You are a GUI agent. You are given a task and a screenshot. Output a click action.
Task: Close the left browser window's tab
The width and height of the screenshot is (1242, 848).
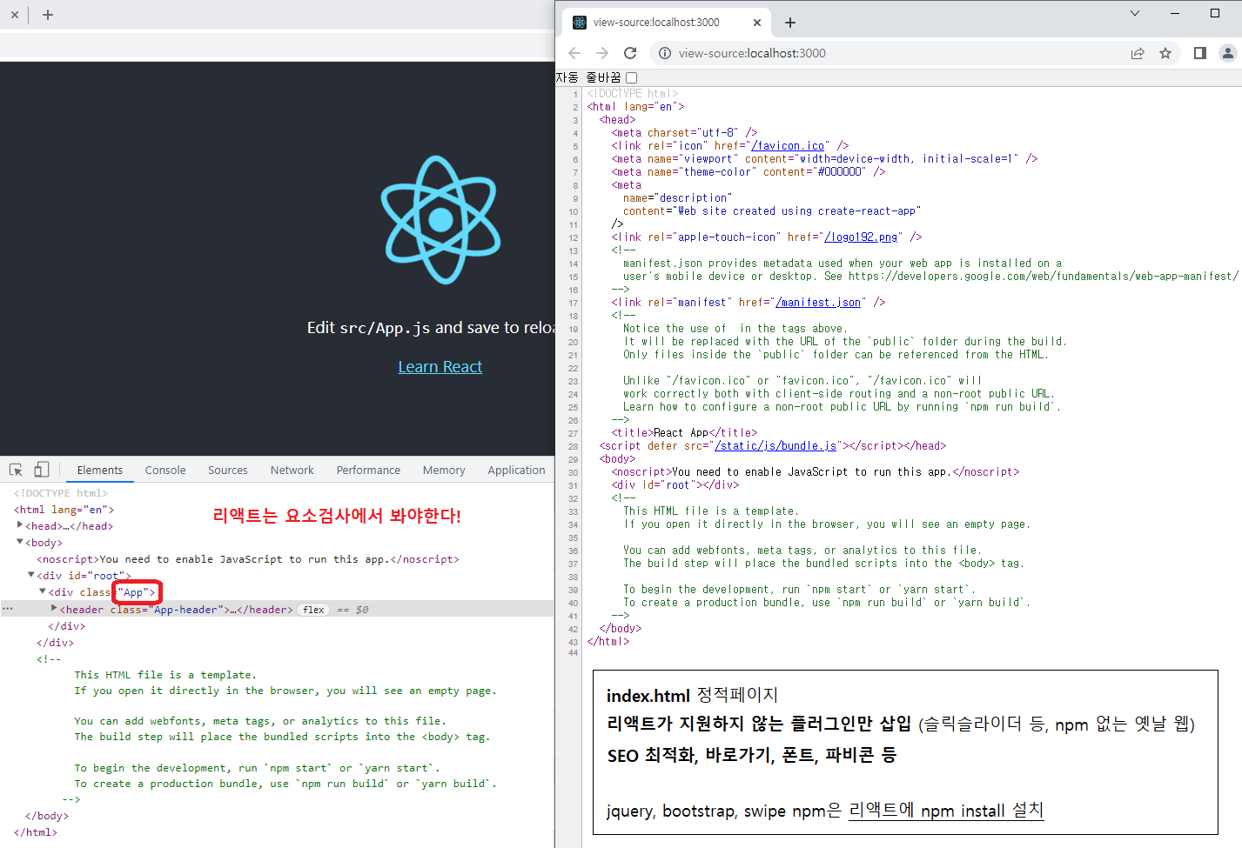click(15, 15)
